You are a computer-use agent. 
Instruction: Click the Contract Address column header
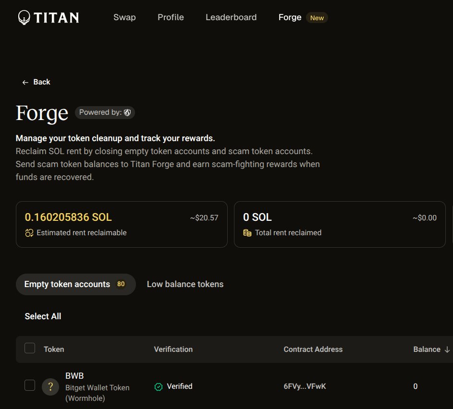[313, 349]
